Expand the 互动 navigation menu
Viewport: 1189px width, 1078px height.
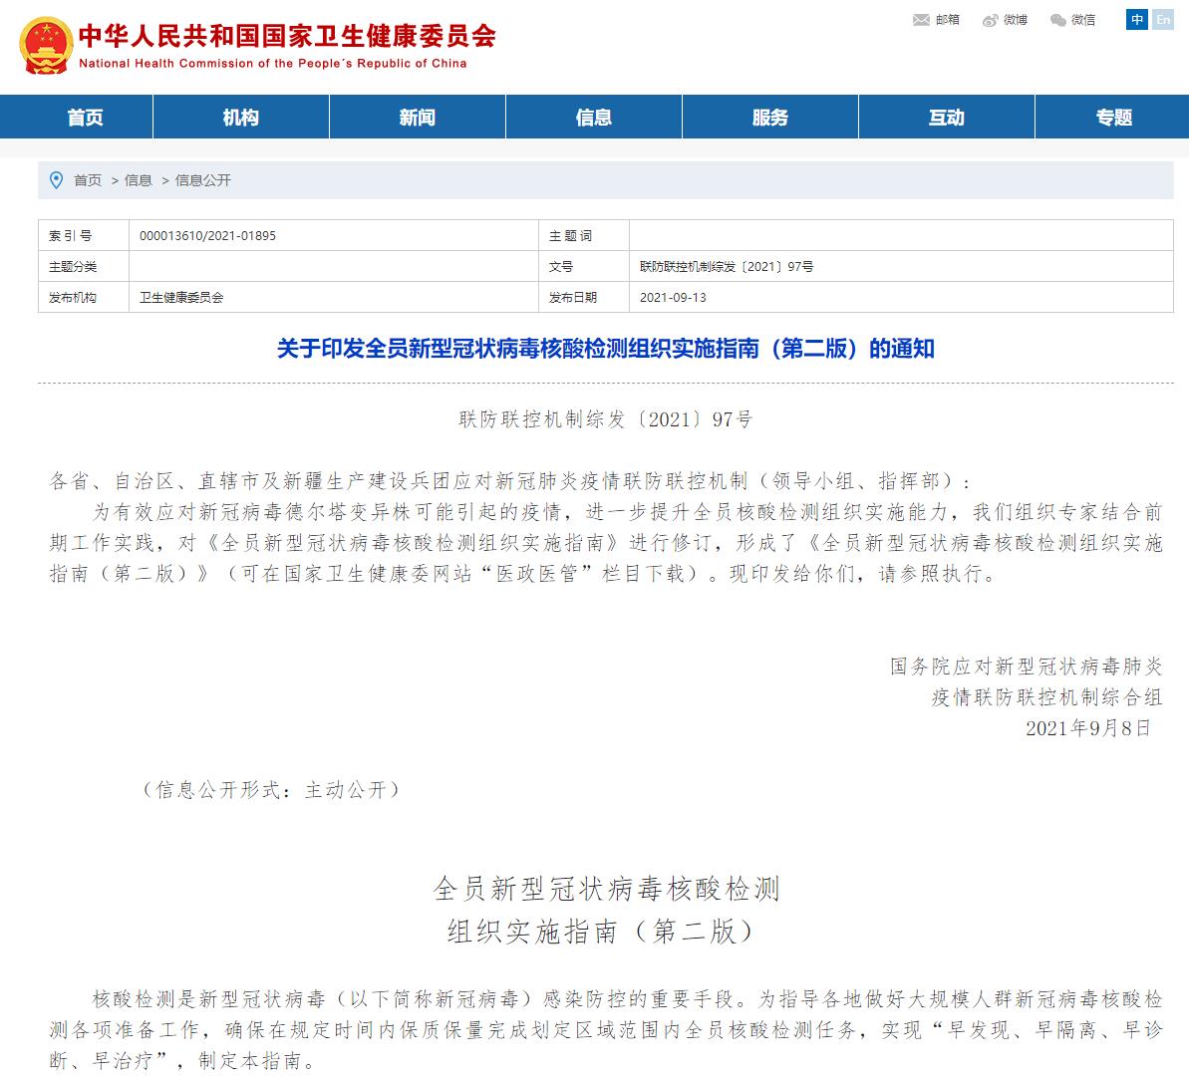pyautogui.click(x=946, y=118)
